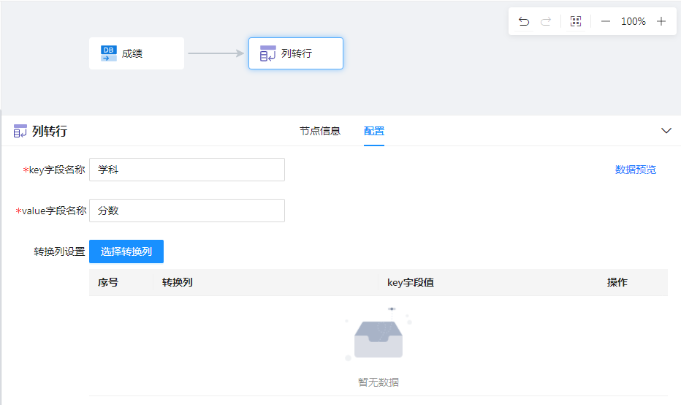681x405 pixels.
Task: Click the 转换列 column header
Action: 178,282
